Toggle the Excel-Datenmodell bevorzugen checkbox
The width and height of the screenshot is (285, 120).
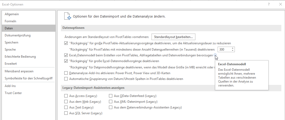coord(66,55)
